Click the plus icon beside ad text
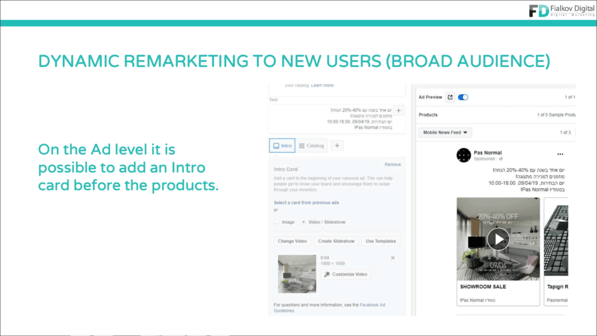This screenshot has width=597, height=336. coord(399,111)
